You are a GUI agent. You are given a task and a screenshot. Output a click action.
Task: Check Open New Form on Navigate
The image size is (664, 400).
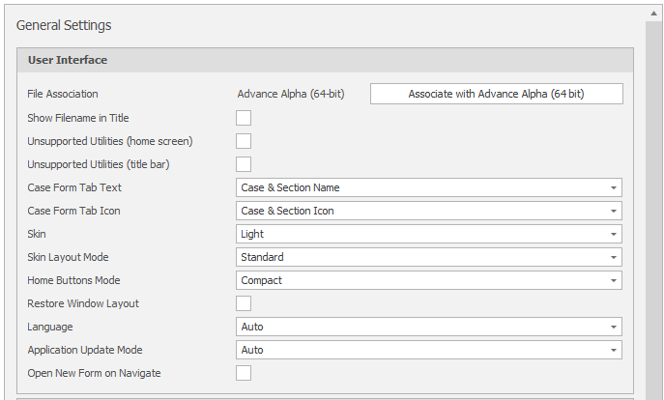[244, 373]
